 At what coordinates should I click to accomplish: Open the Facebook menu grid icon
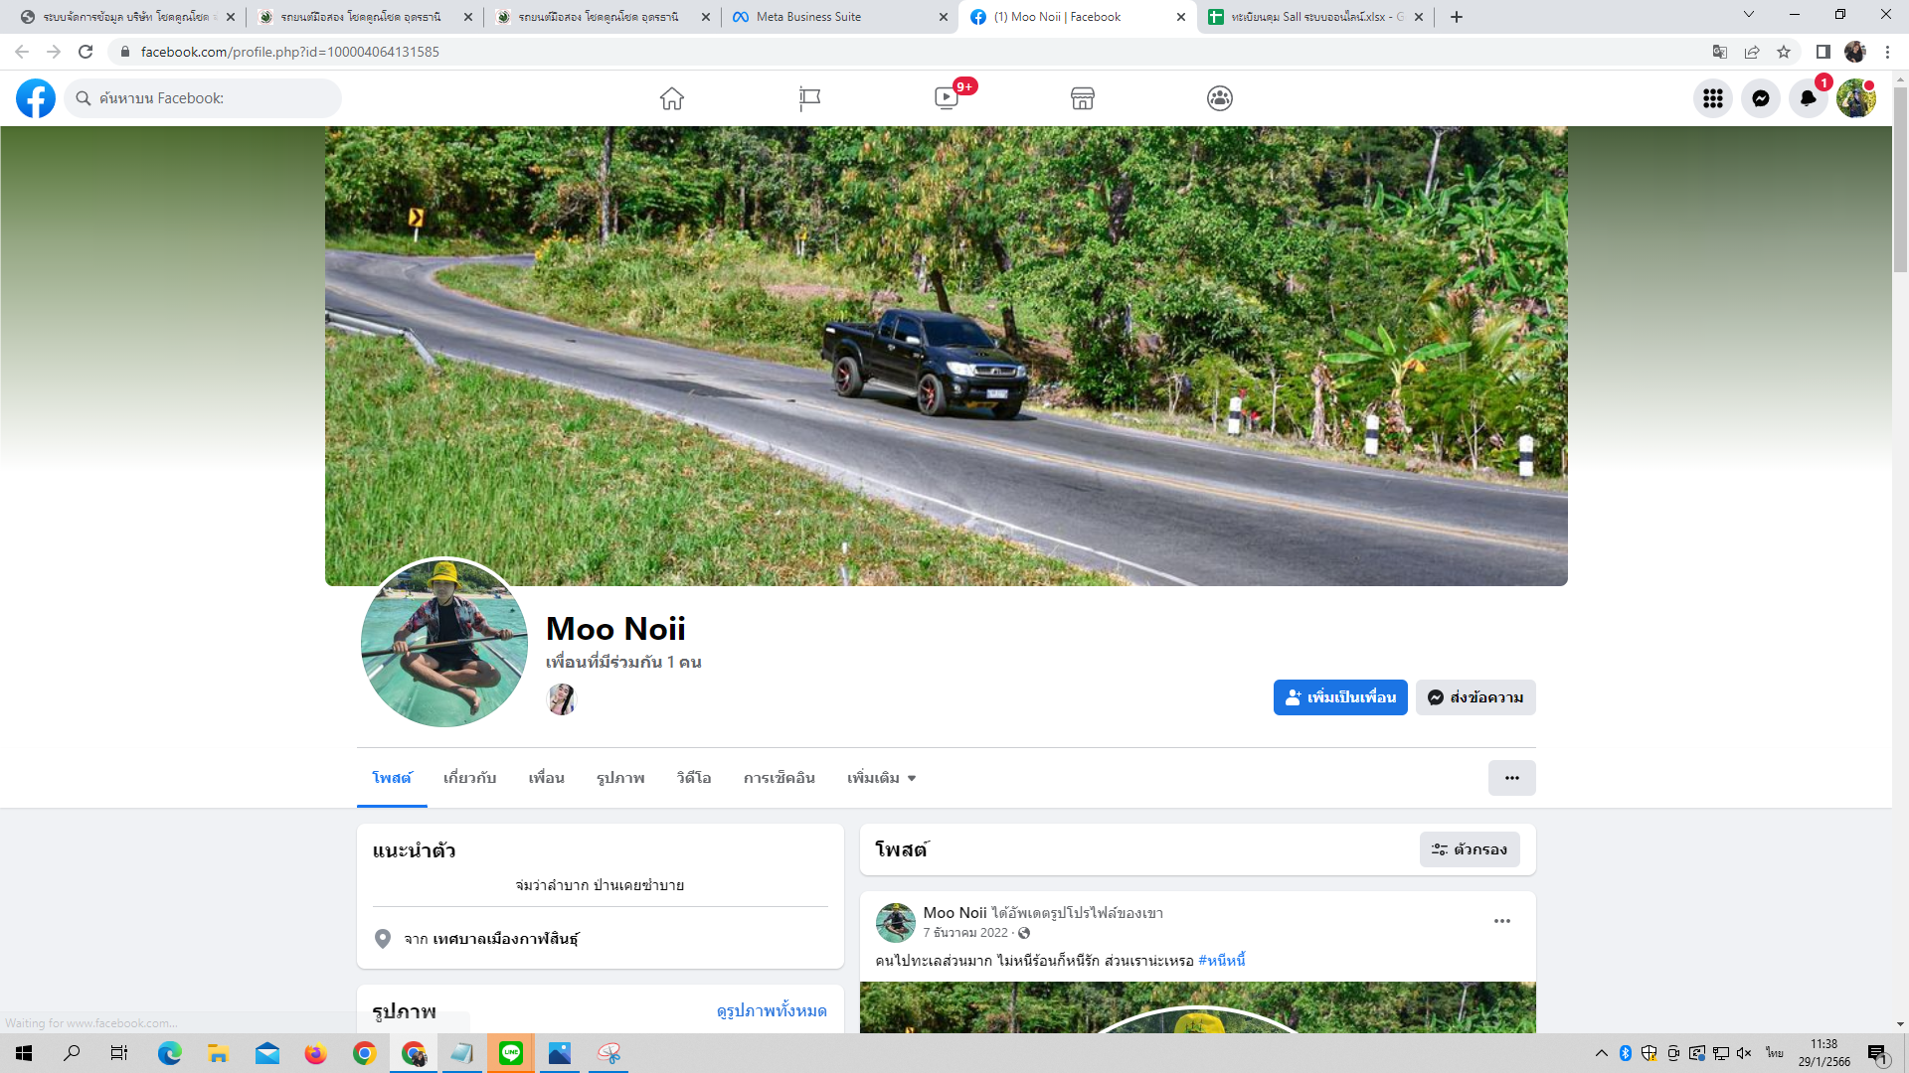point(1712,98)
